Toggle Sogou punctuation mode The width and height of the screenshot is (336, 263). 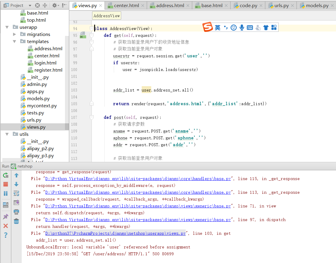point(226,27)
